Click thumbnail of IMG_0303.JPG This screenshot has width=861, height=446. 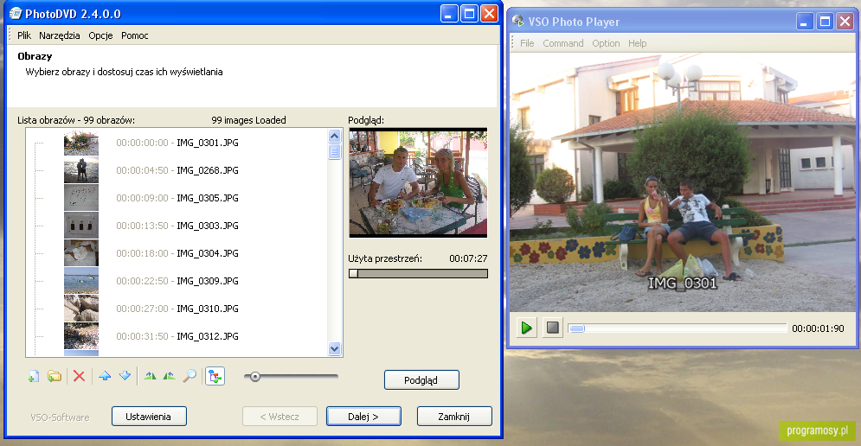[x=81, y=226]
